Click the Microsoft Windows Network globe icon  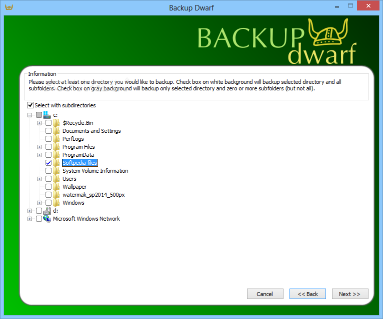pyautogui.click(x=47, y=219)
